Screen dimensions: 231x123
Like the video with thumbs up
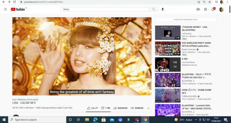point(89,108)
